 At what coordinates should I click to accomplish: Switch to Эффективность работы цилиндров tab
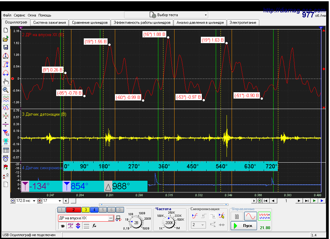[x=142, y=23]
